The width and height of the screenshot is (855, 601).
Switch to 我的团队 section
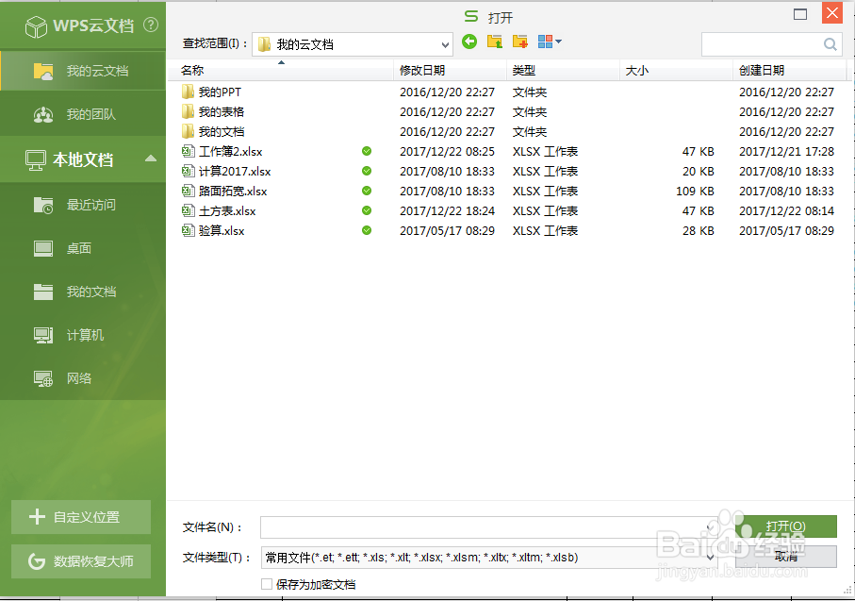tap(80, 114)
